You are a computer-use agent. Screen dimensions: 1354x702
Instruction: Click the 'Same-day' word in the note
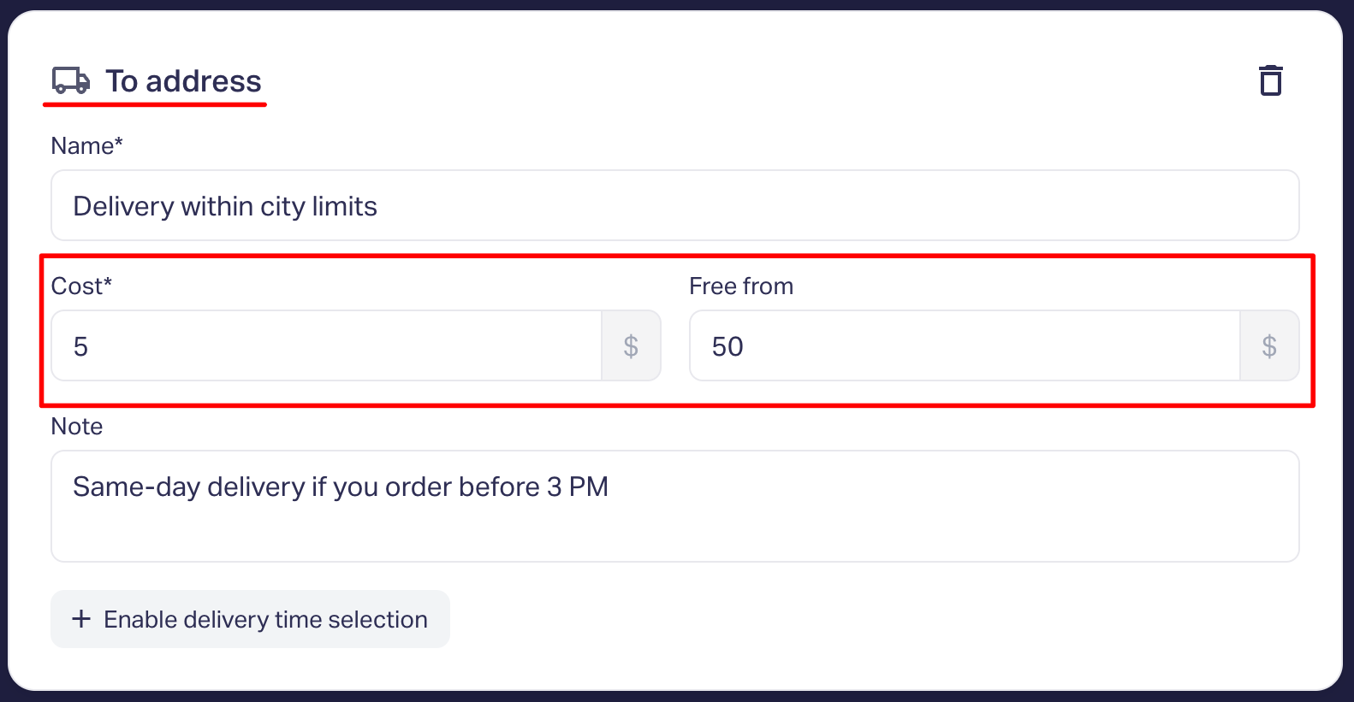[136, 487]
